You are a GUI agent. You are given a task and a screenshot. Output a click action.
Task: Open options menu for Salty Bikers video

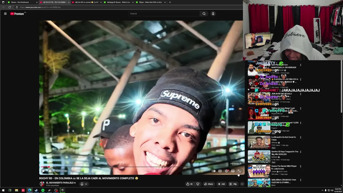(300, 180)
